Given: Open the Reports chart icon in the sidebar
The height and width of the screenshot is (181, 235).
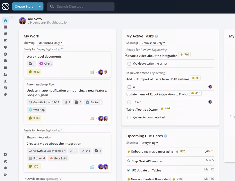Looking at the screenshot, I should [5, 88].
